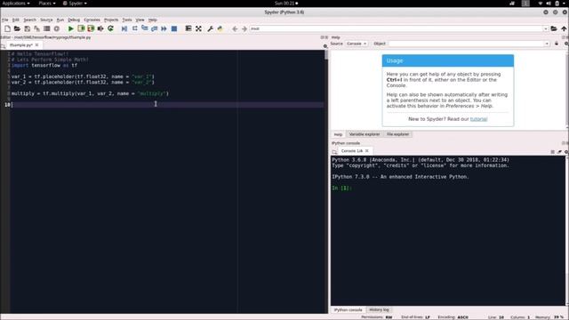Open the Search menu
This screenshot has height=320, width=569.
tap(29, 20)
